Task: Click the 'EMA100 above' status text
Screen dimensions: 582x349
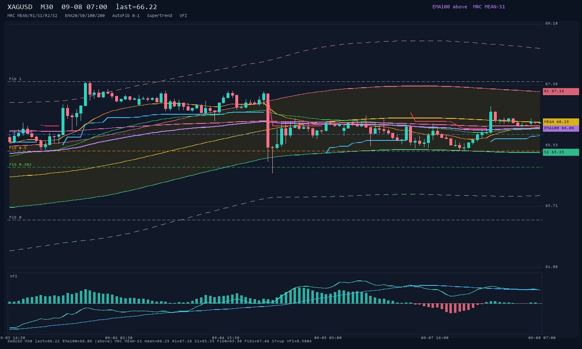Action: 450,7
